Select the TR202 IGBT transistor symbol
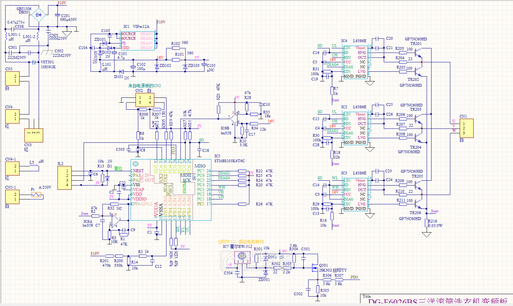Image resolution: width=513 pixels, height=306 pixels. coord(419,71)
